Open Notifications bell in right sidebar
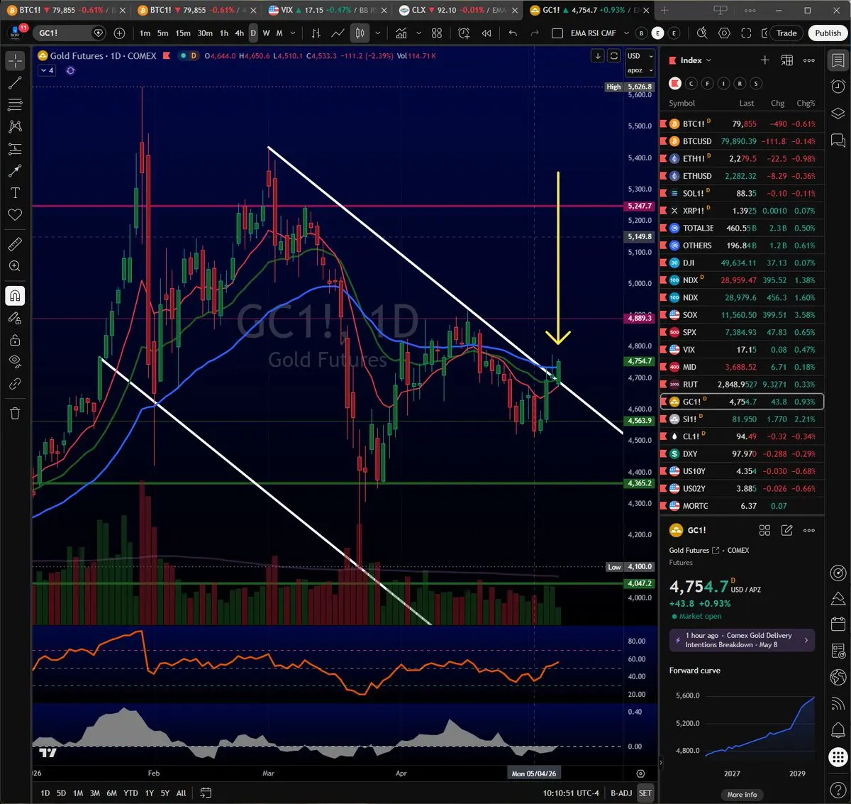 [x=838, y=730]
